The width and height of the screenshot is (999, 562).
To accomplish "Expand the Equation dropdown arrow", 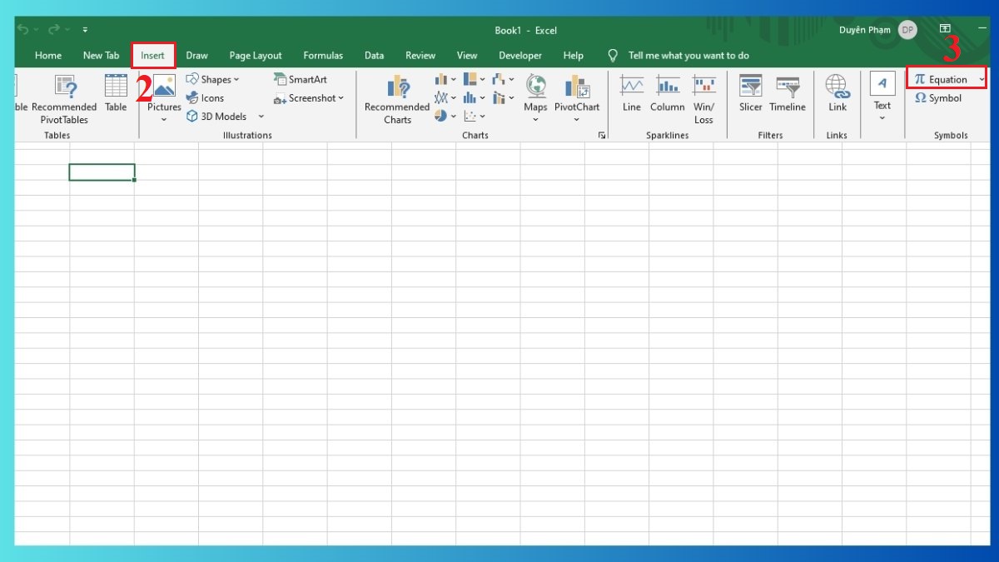I will point(983,79).
